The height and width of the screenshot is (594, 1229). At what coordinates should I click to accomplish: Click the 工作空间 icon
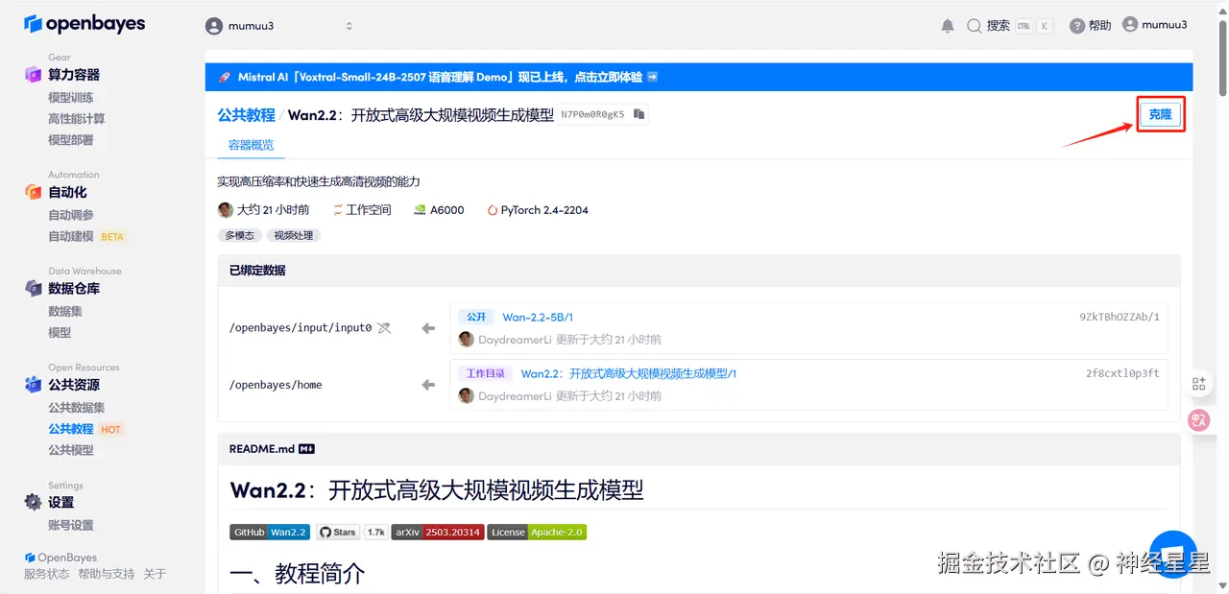click(x=338, y=210)
